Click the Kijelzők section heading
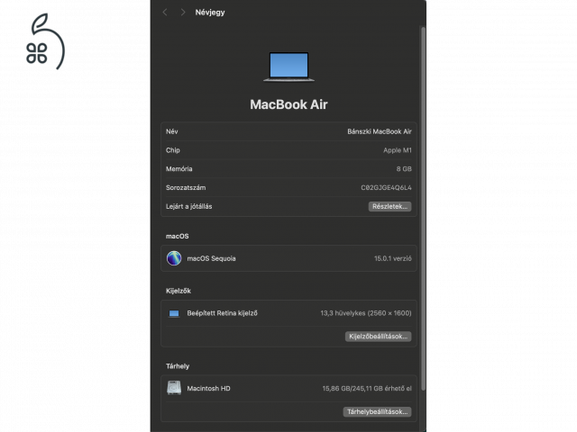Viewport: 577px width, 432px height. point(179,291)
